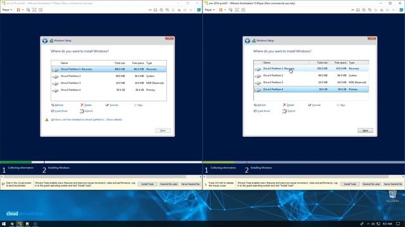Screen dimensions: 405x227
Task: Pause the pvm01 virtual machine
Action: tap(221, 10)
